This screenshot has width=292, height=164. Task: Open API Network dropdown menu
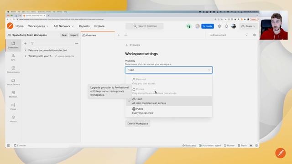[64, 26]
